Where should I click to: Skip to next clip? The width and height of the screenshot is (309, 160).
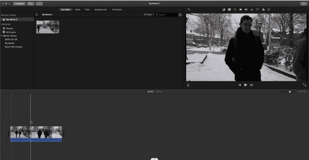pyautogui.click(x=252, y=85)
